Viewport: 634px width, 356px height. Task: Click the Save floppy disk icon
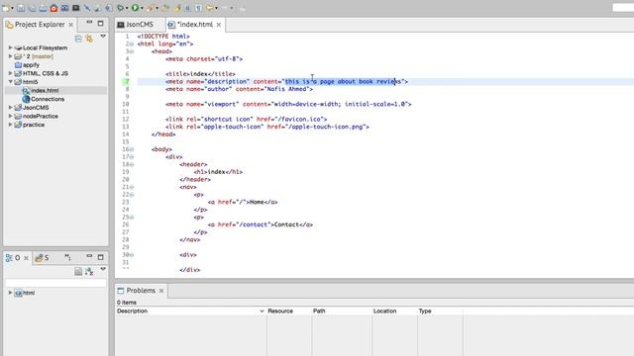coord(21,8)
